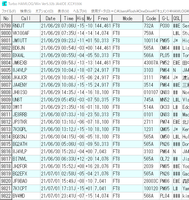
Task: Click the Date column header
Action: click(50, 18)
